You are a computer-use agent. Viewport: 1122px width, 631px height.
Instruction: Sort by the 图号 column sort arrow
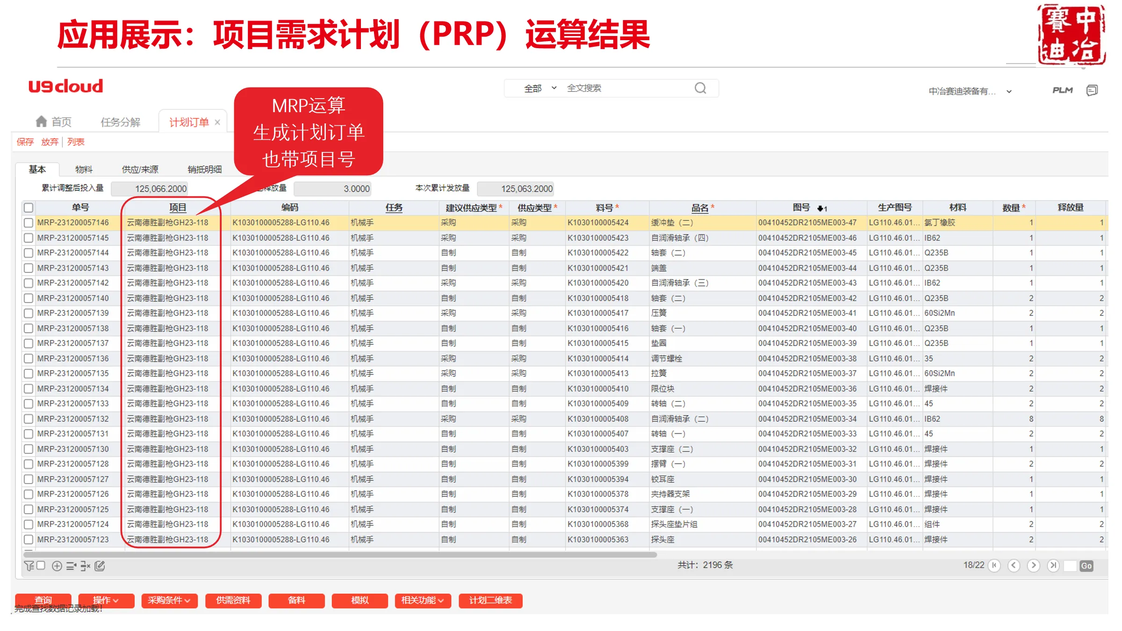click(822, 208)
